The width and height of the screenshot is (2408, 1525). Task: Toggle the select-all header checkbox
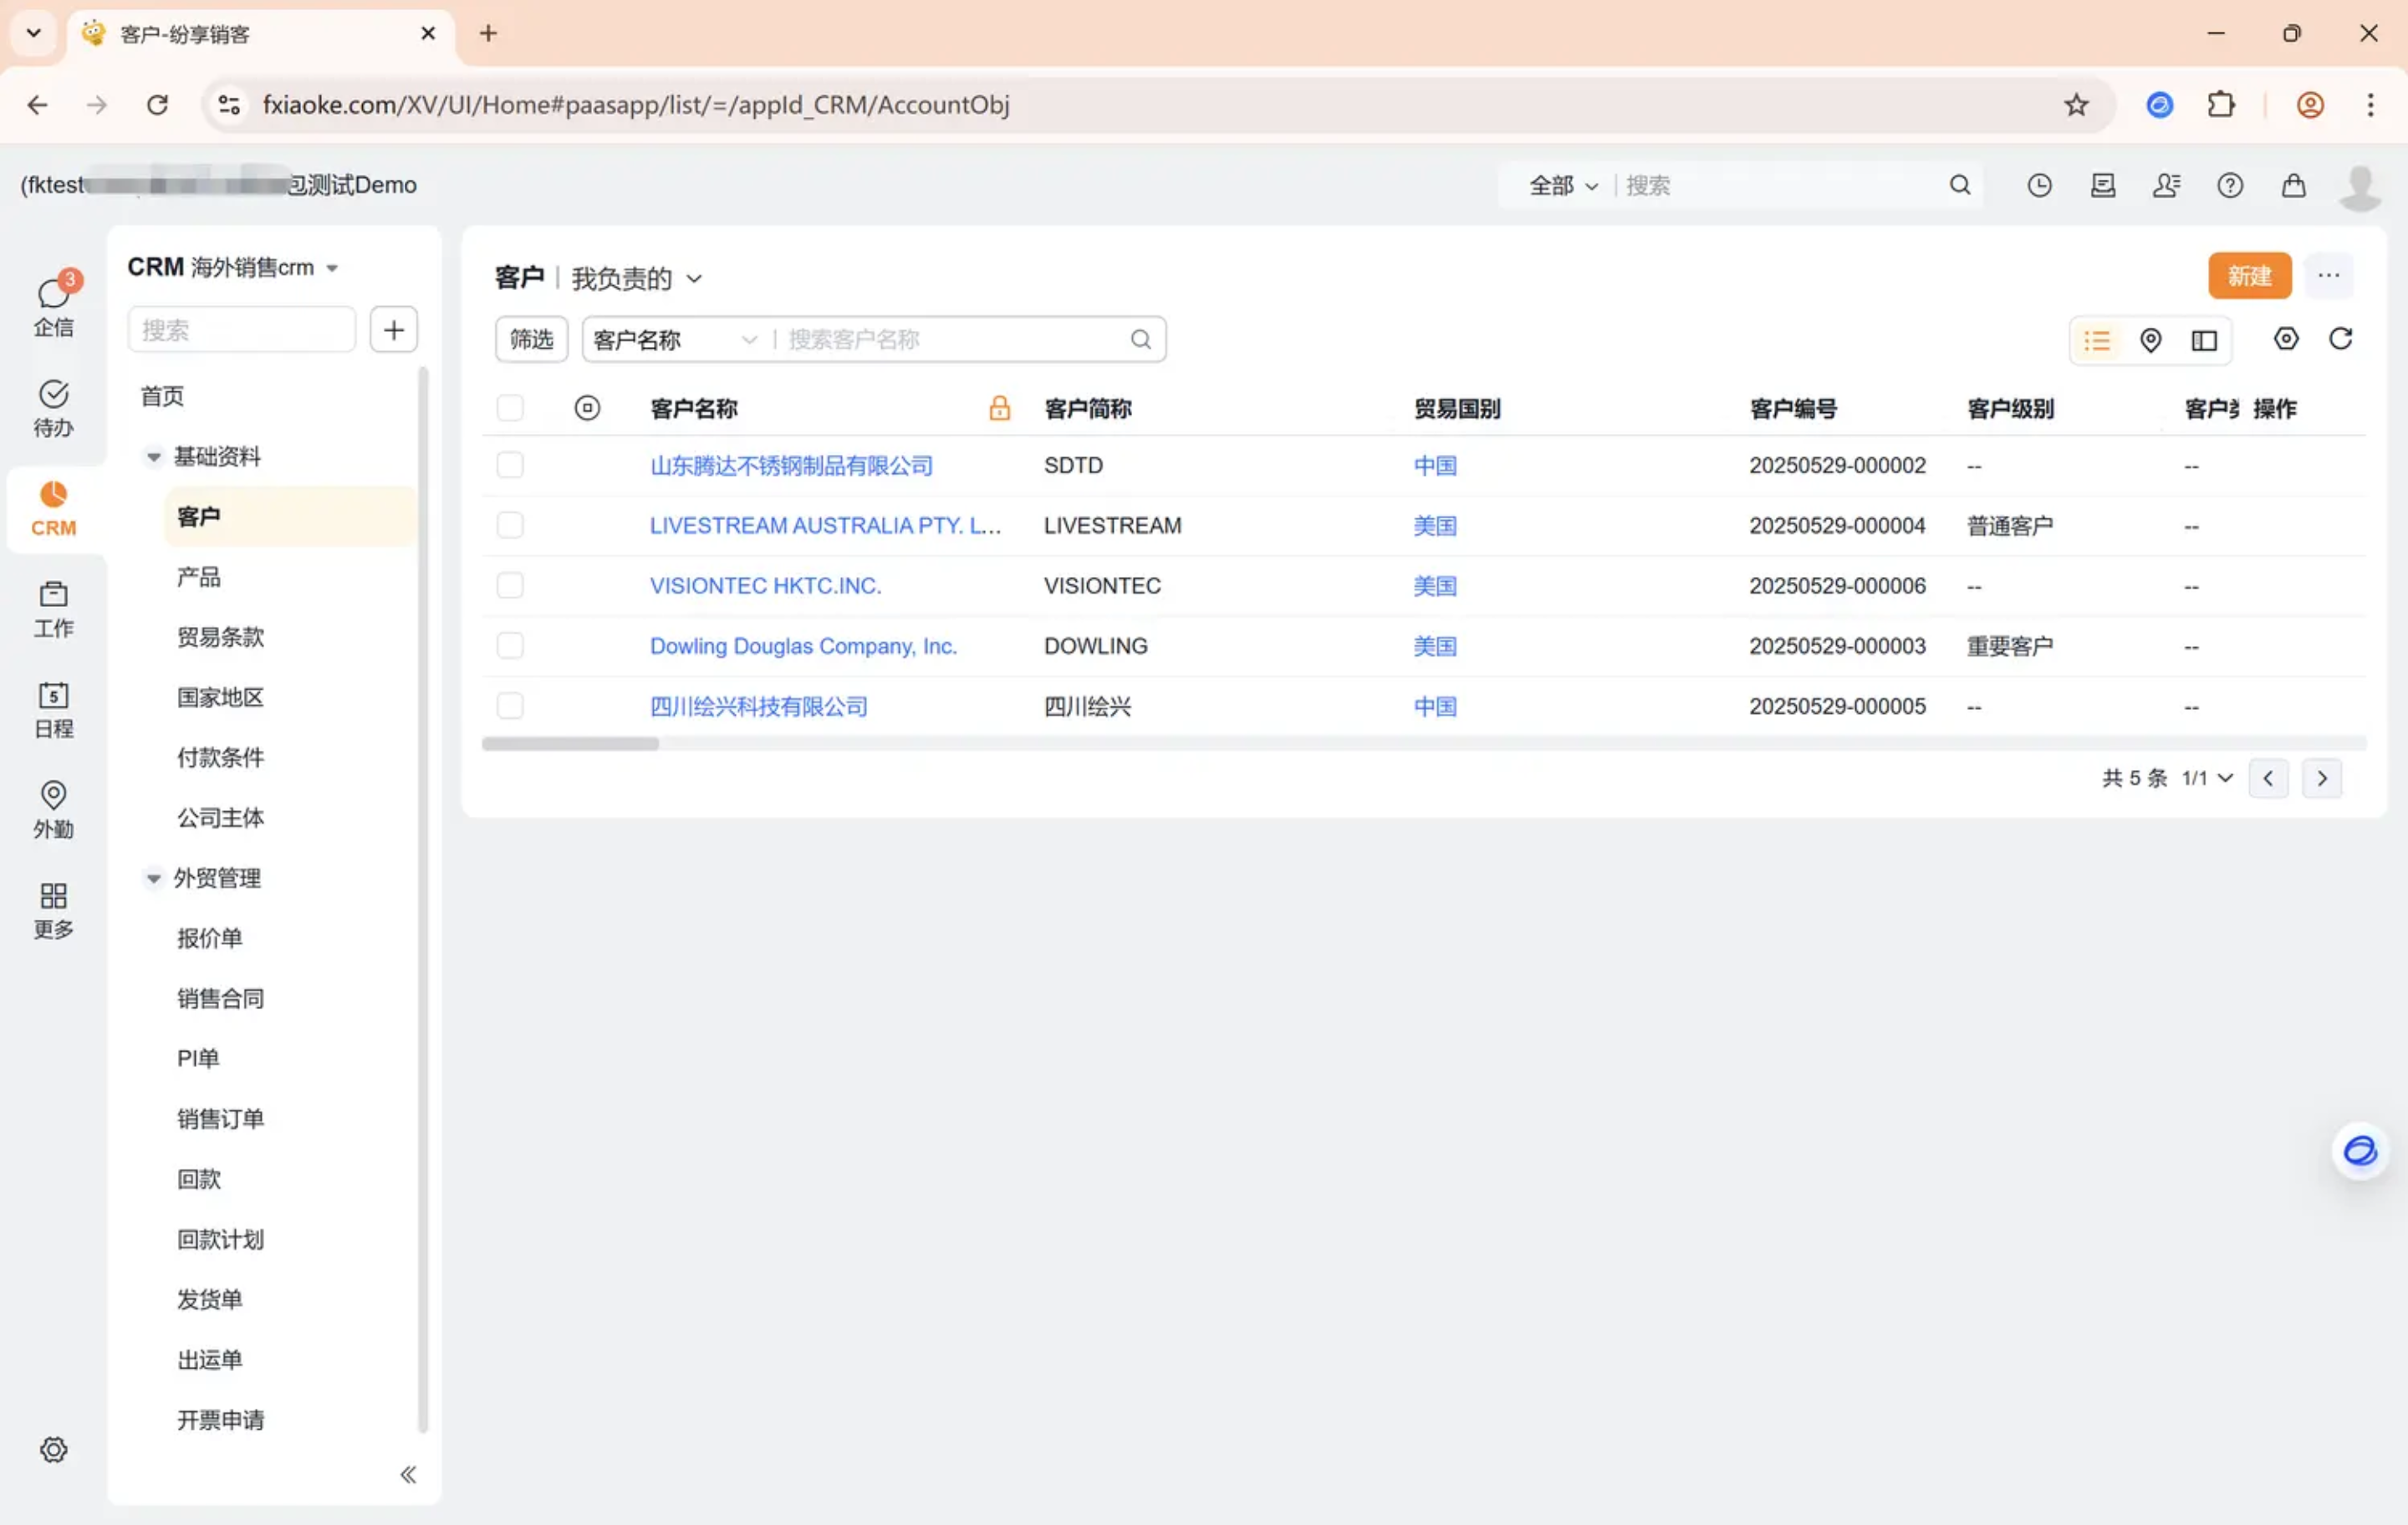(510, 408)
